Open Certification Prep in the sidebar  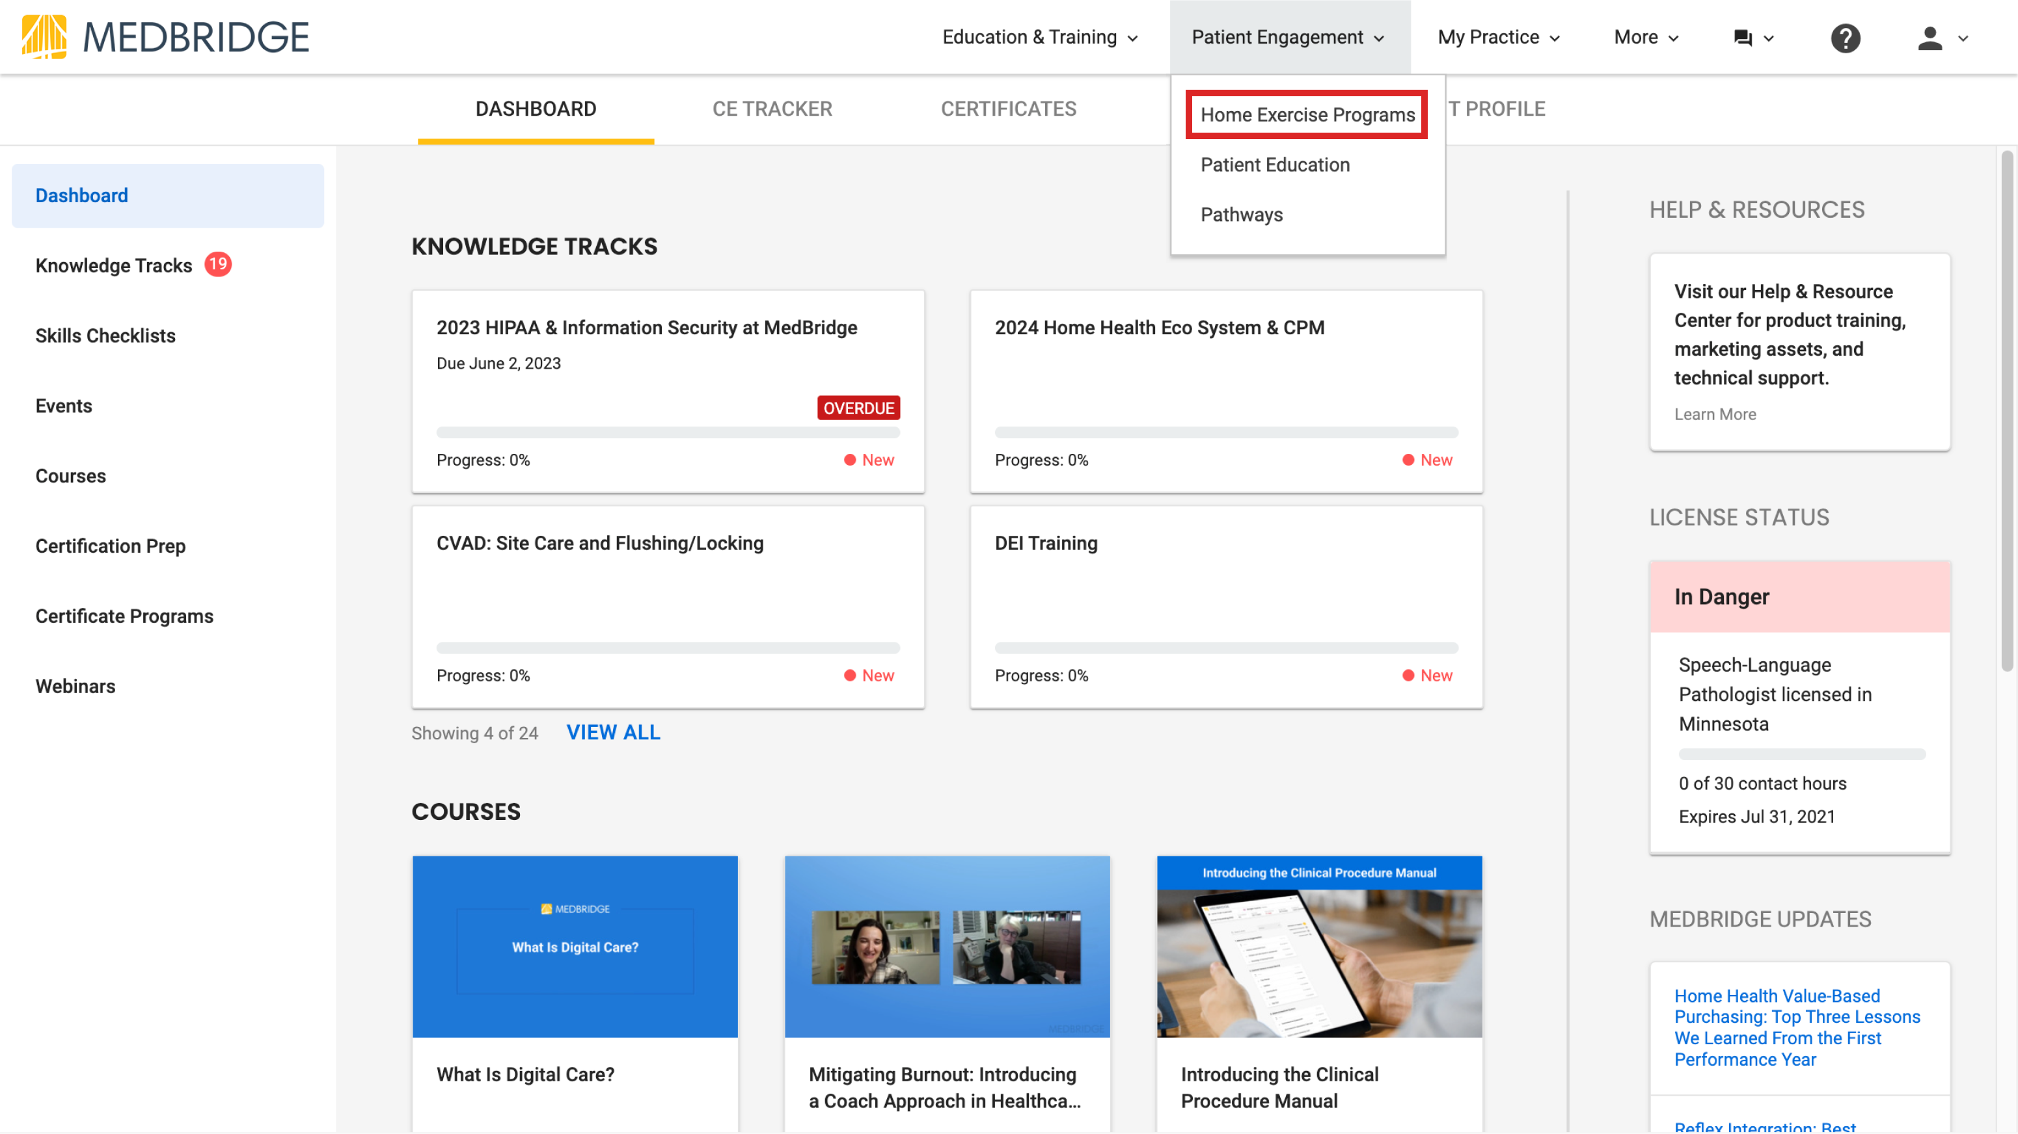[111, 546]
